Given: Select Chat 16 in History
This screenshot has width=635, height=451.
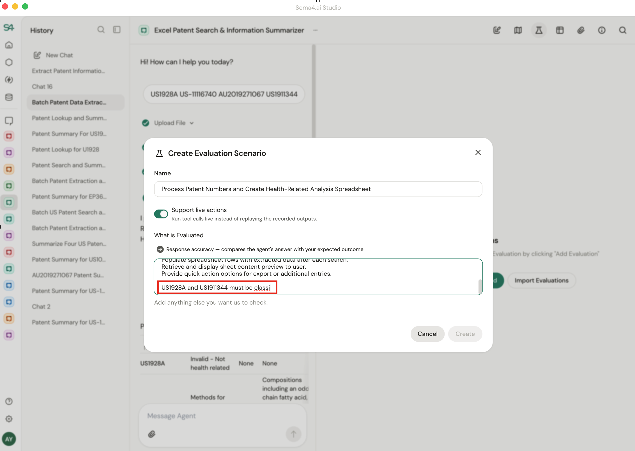Looking at the screenshot, I should [42, 87].
